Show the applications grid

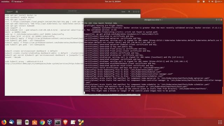click(220, 122)
